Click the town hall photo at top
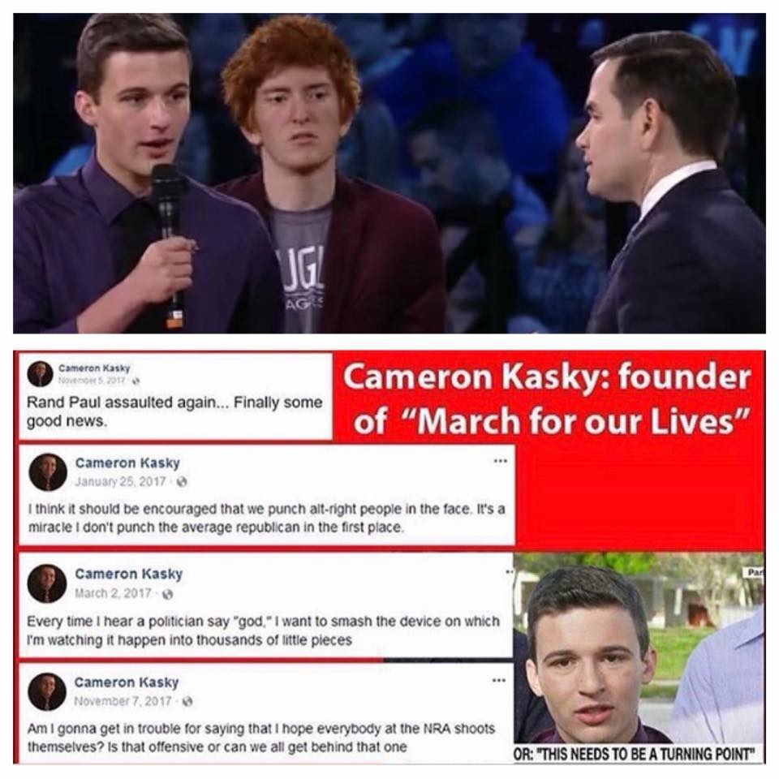 tap(389, 173)
